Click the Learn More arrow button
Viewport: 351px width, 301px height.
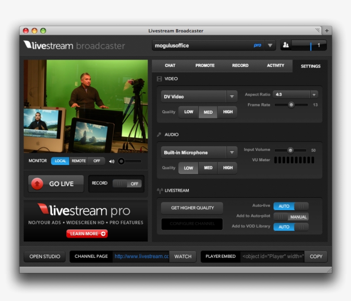point(87,234)
